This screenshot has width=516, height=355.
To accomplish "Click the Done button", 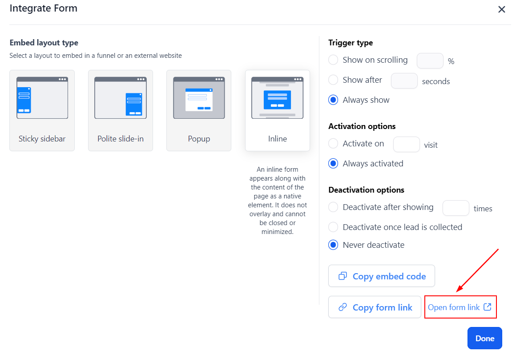I will point(484,338).
